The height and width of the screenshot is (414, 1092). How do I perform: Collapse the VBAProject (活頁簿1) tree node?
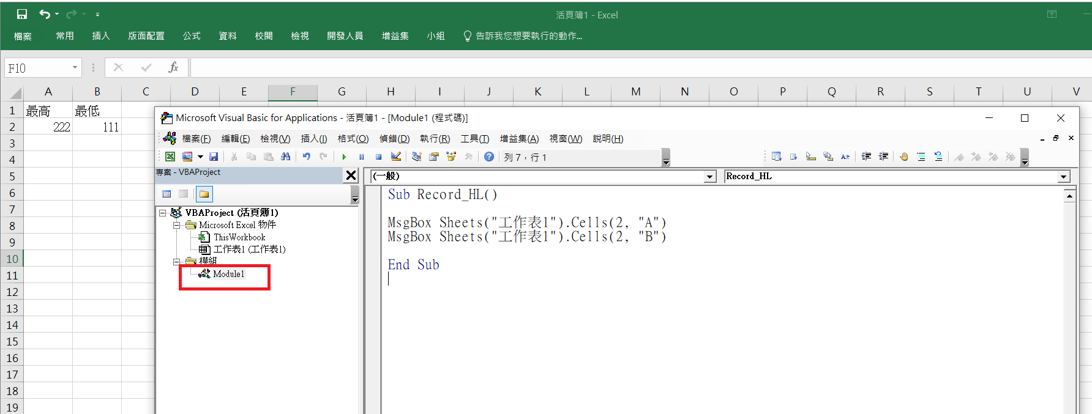pos(163,213)
